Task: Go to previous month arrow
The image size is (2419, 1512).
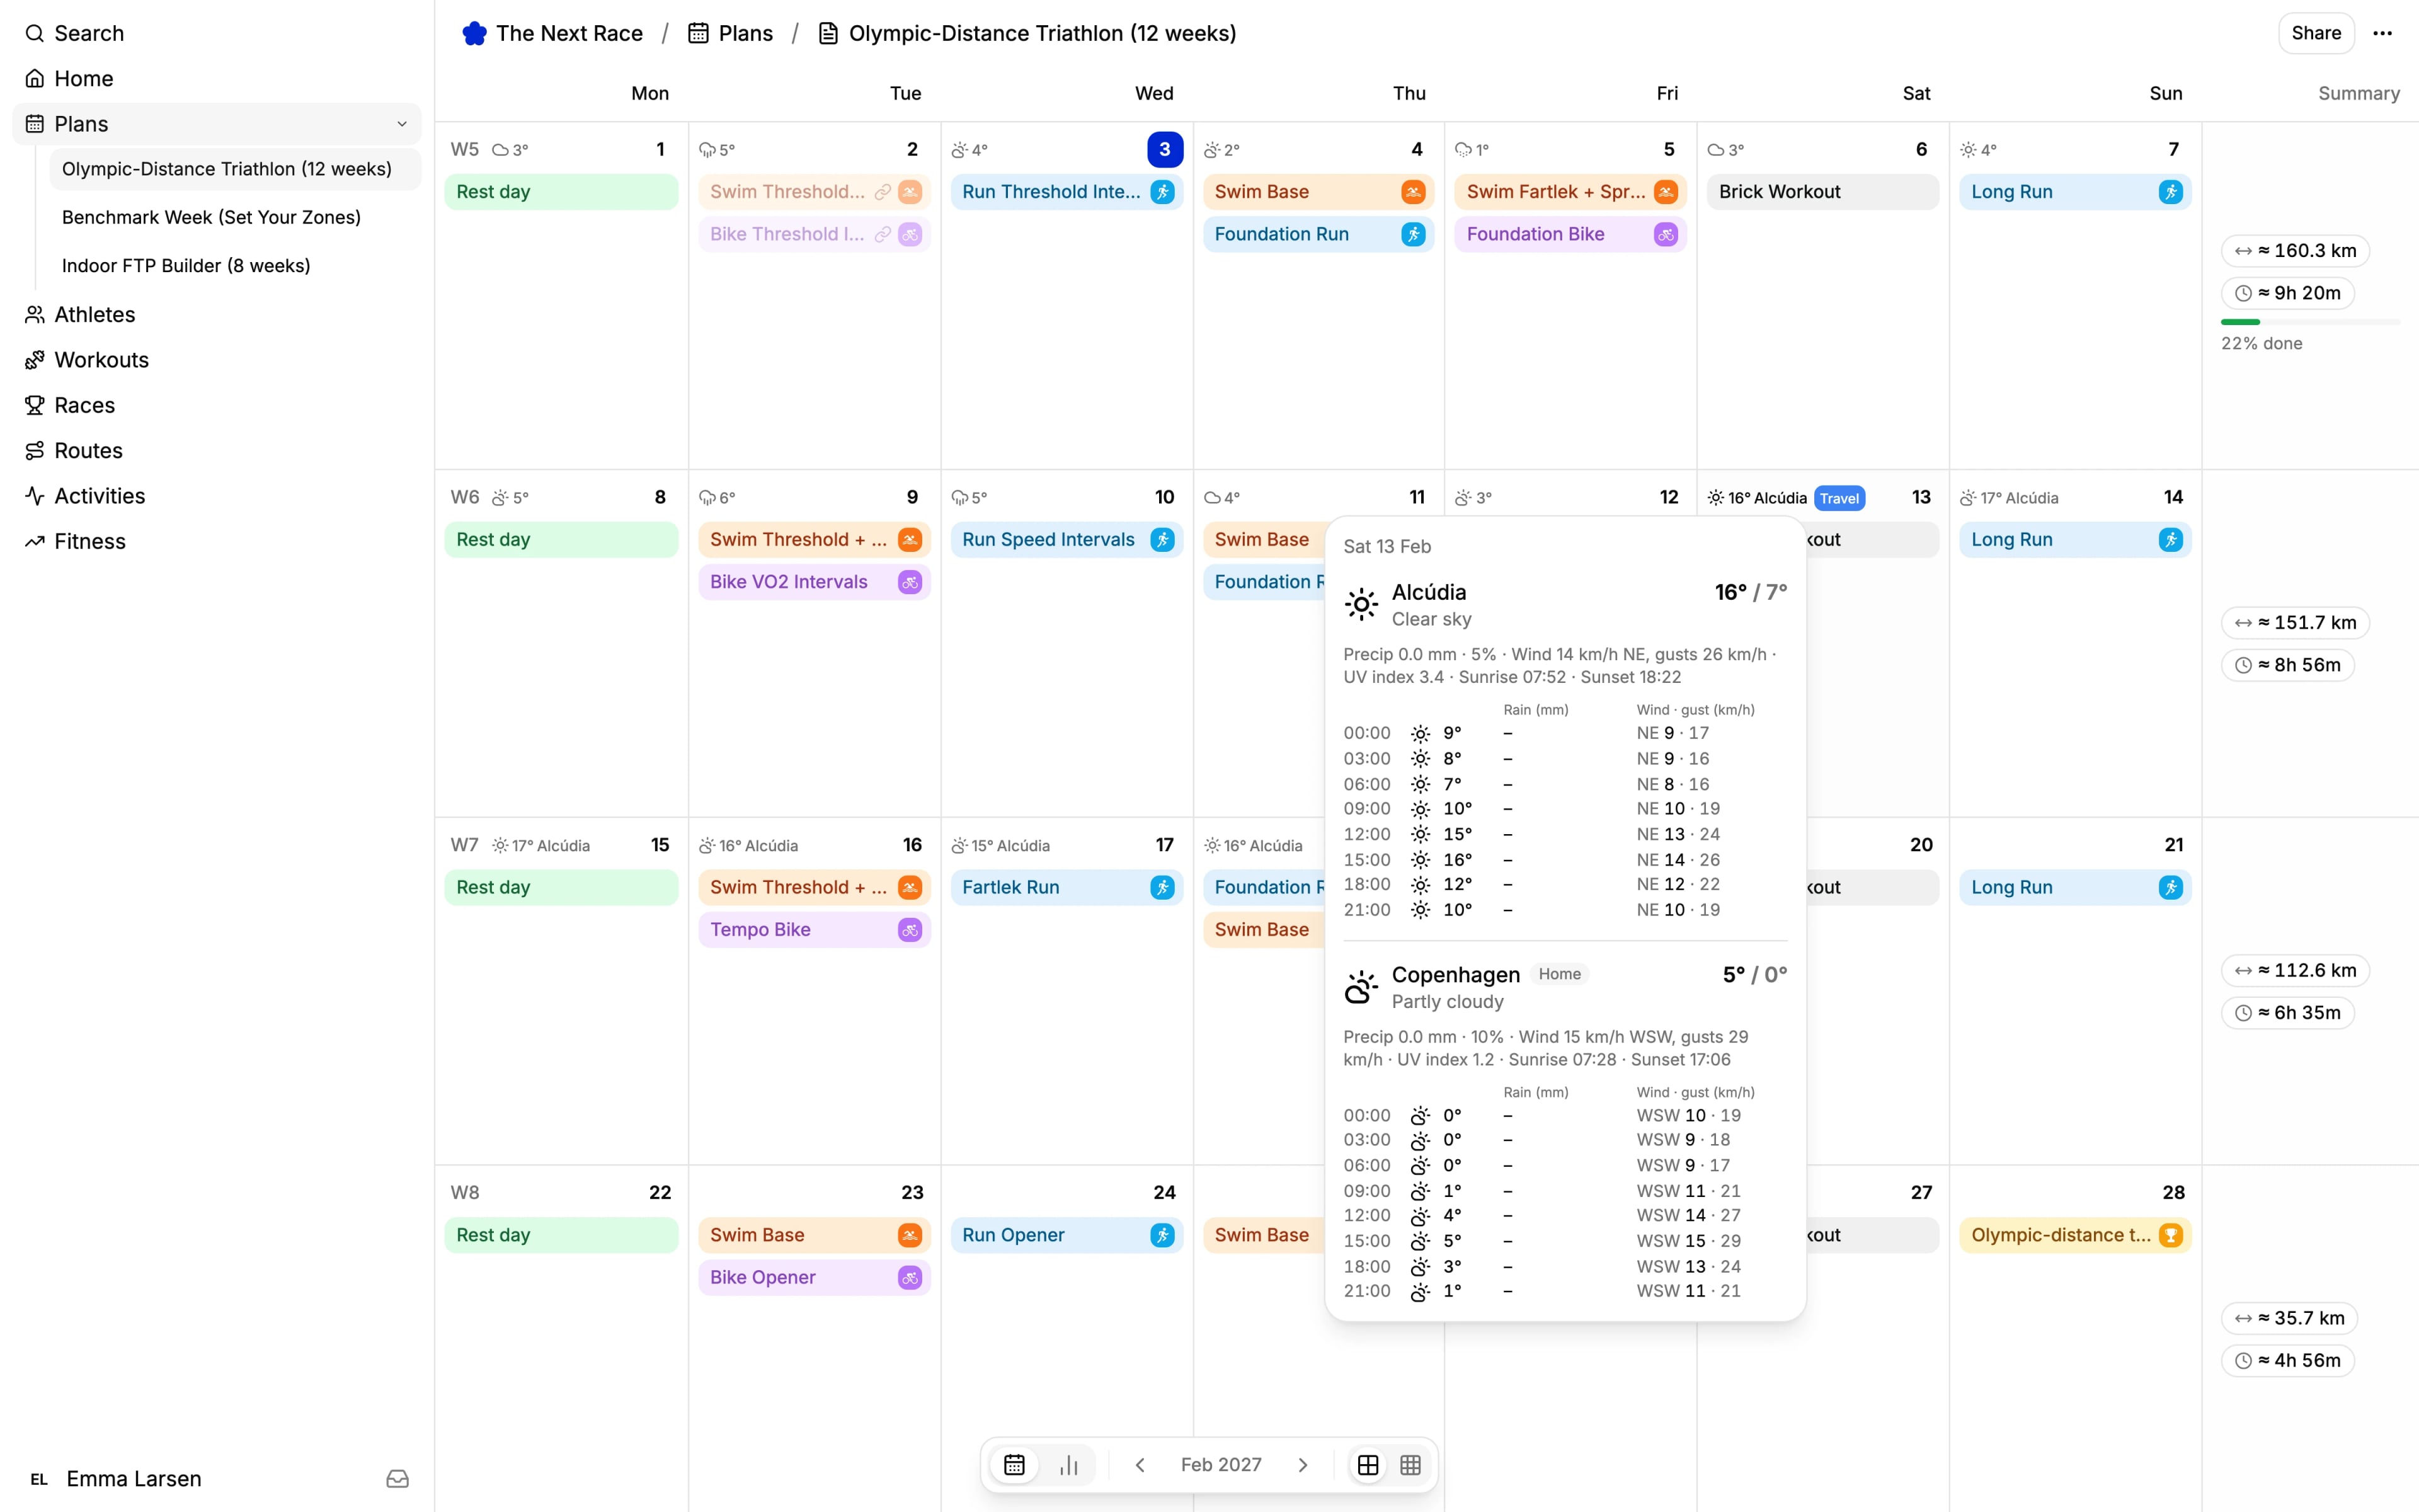Action: (1140, 1465)
